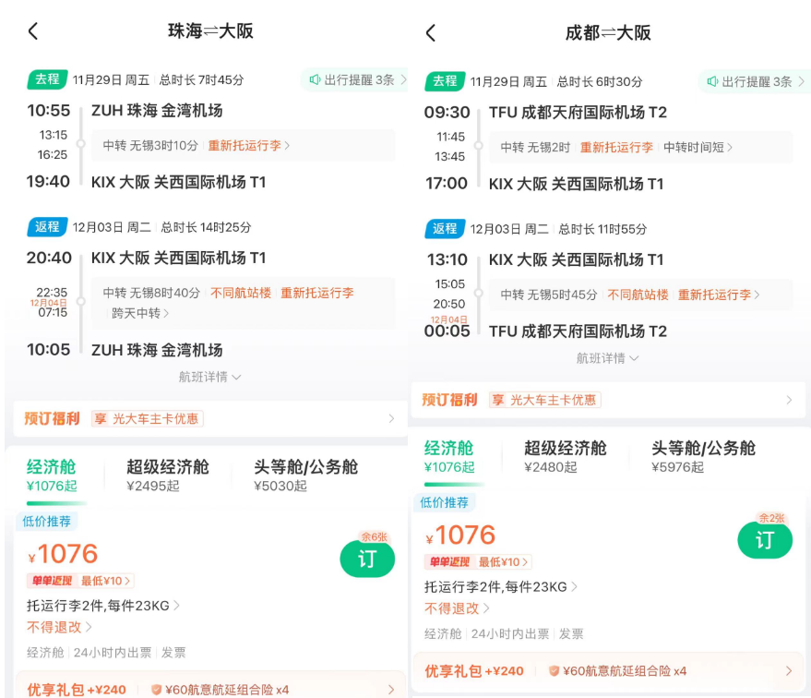Select 超级经济舱 ¥2495起 tab
811x698 pixels.
click(x=167, y=475)
